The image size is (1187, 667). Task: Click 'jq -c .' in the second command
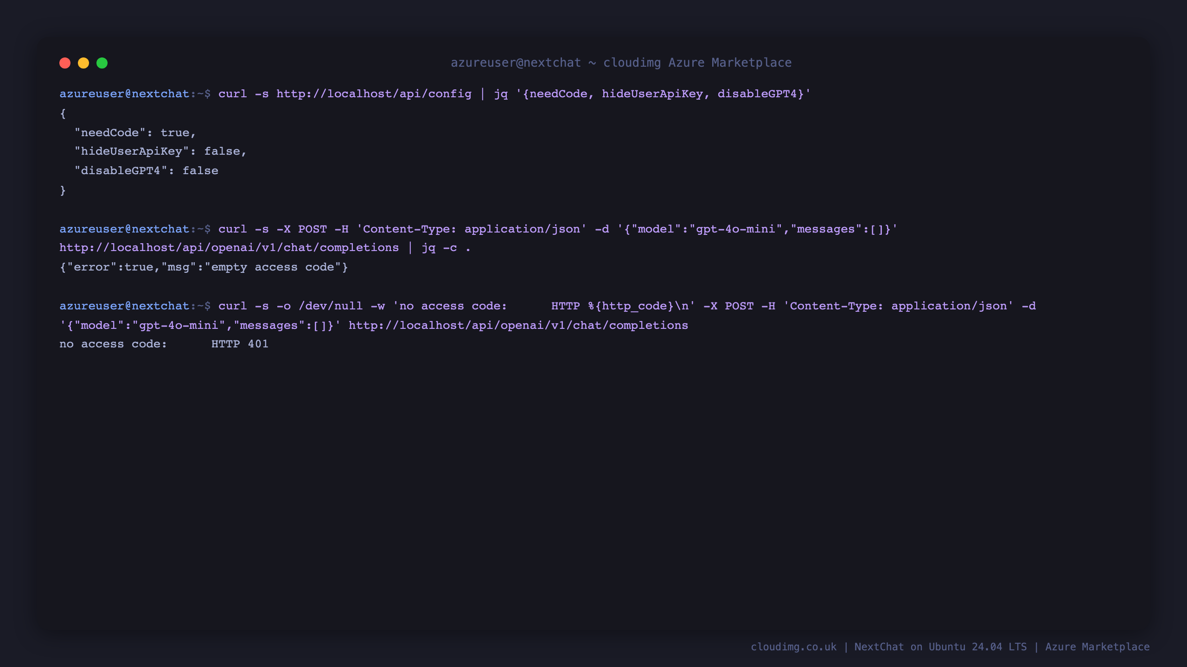click(x=446, y=247)
